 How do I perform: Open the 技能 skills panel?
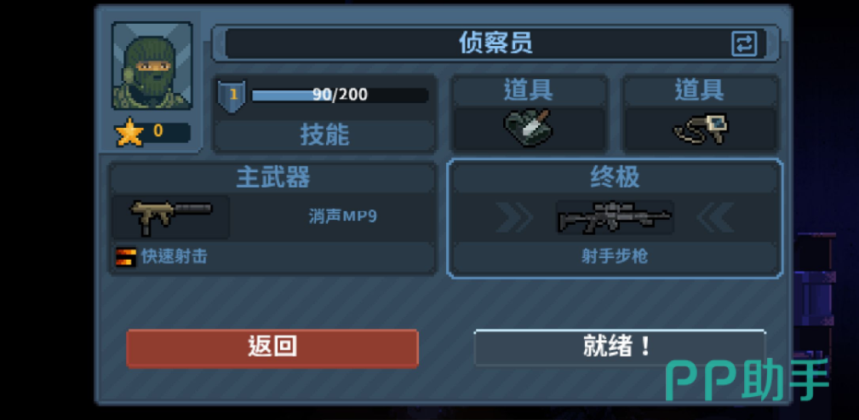click(324, 135)
